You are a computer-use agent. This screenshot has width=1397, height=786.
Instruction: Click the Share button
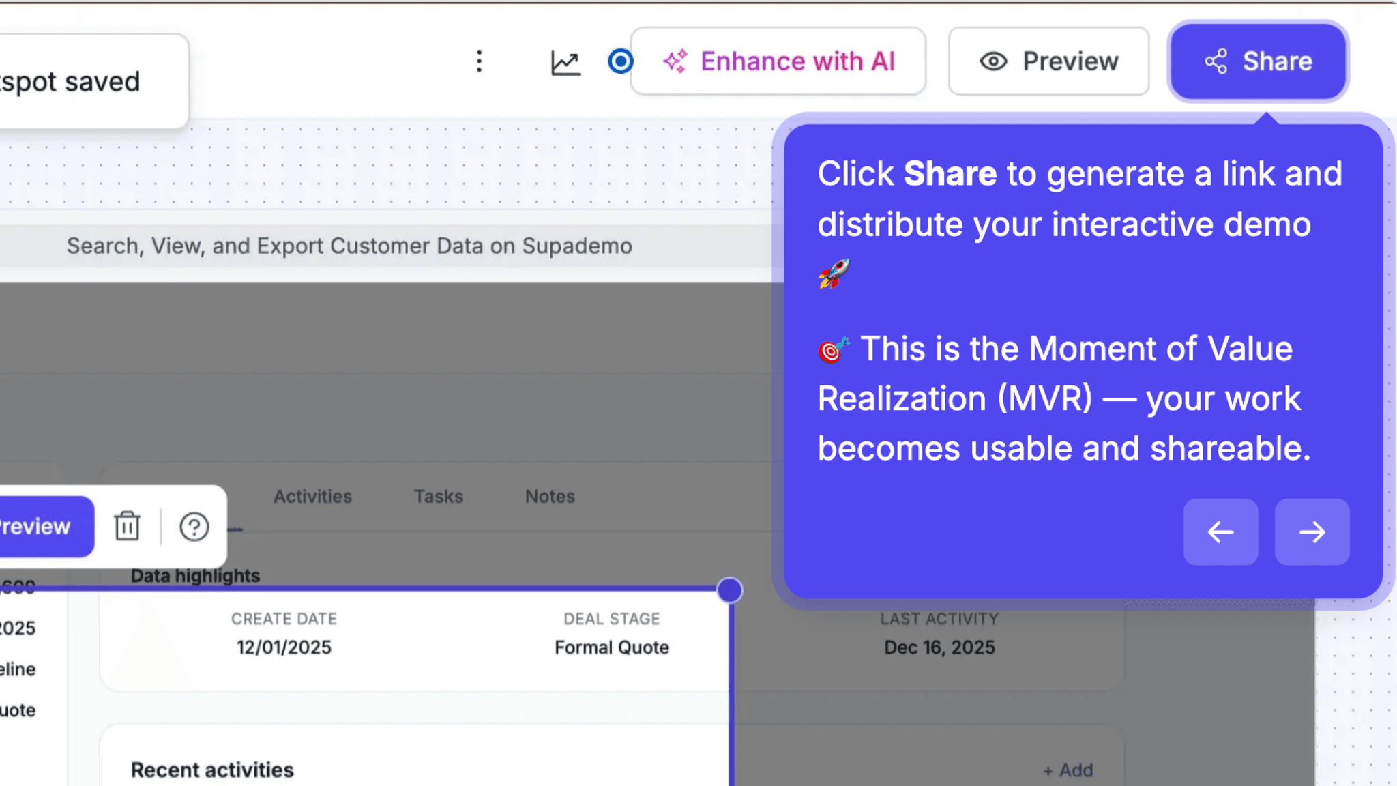click(x=1258, y=61)
